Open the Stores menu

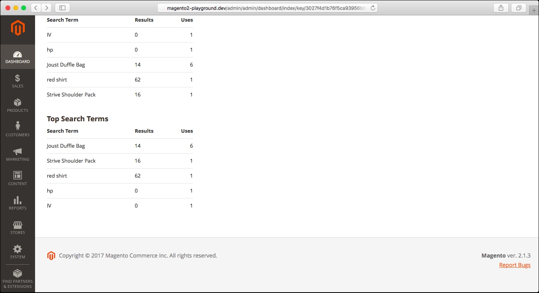coord(18,228)
